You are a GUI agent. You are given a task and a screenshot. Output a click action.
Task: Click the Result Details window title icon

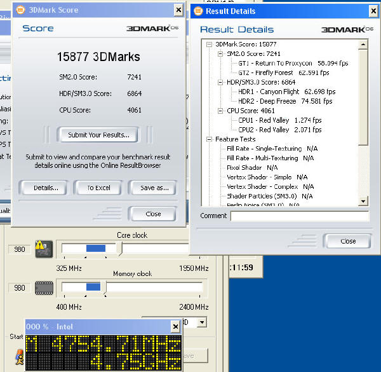(x=198, y=11)
